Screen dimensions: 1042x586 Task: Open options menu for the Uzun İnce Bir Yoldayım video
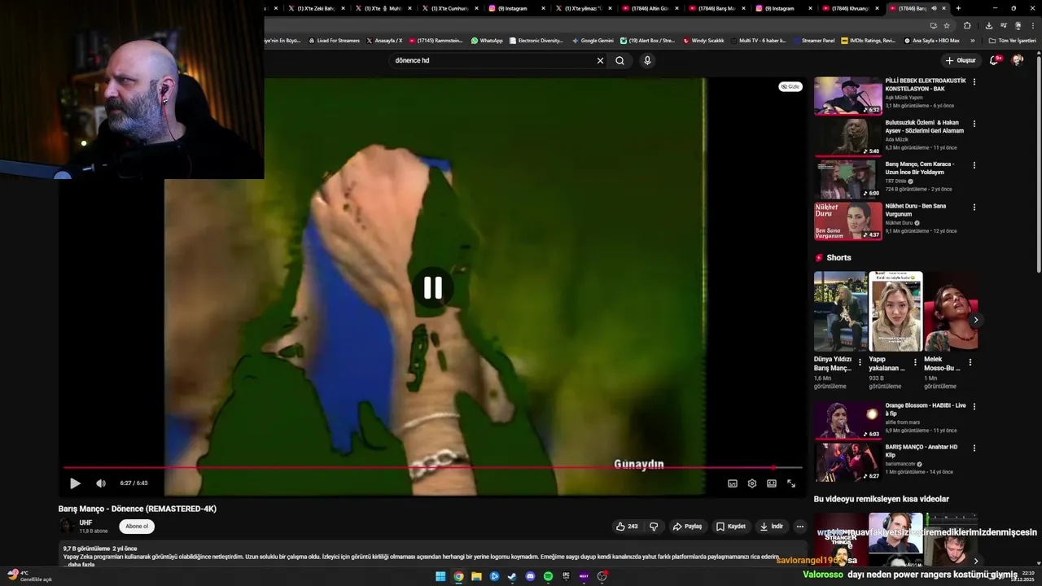click(x=974, y=165)
